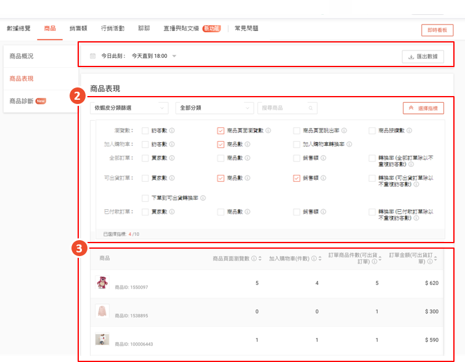Click the 匯出數據 export button
This screenshot has width=465, height=362.
(423, 57)
